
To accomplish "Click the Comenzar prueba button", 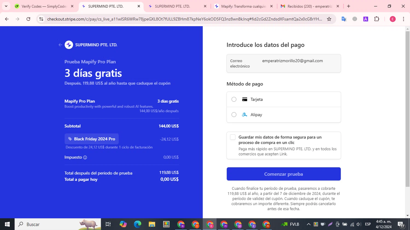I will point(283,174).
